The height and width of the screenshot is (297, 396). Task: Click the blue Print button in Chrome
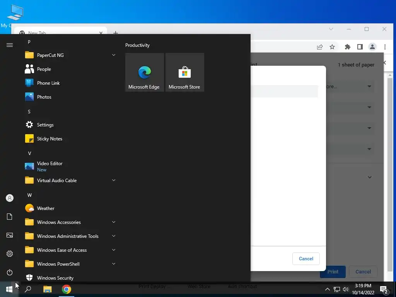(333, 272)
